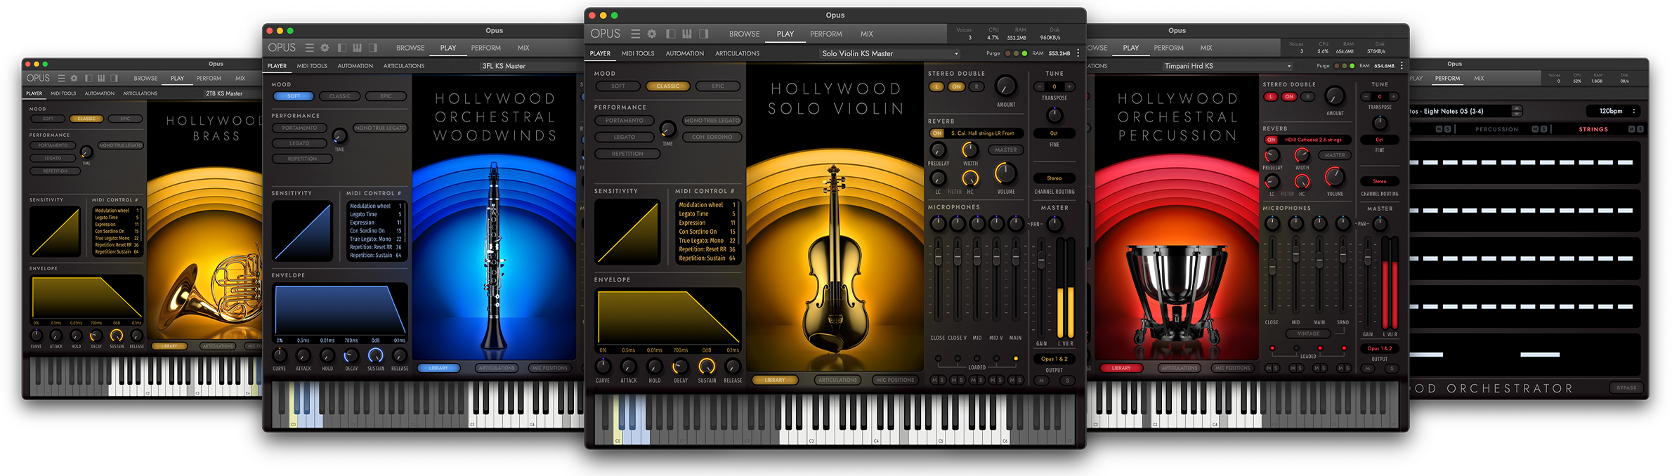Open the MIDI TOOLS tab in Solo Violin window

coord(637,53)
